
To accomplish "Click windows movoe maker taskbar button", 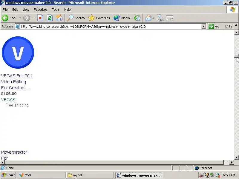I will tap(139, 175).
